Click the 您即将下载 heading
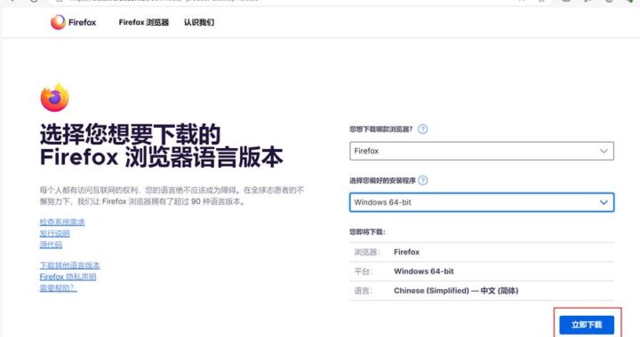The image size is (640, 337). 367,232
